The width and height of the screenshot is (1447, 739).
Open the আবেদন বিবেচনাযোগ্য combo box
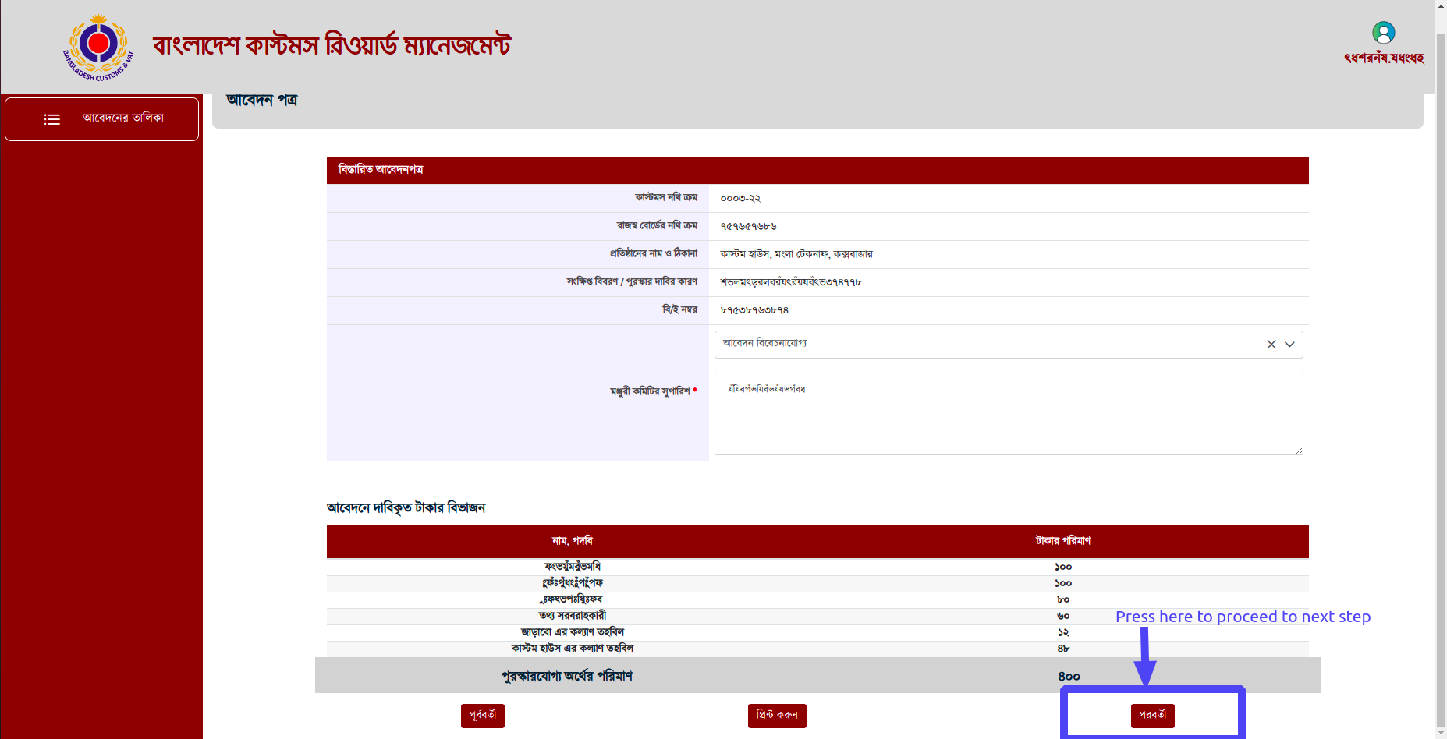983,345
